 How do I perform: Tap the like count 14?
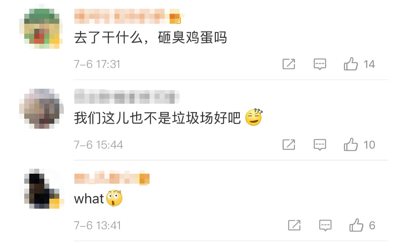(369, 64)
